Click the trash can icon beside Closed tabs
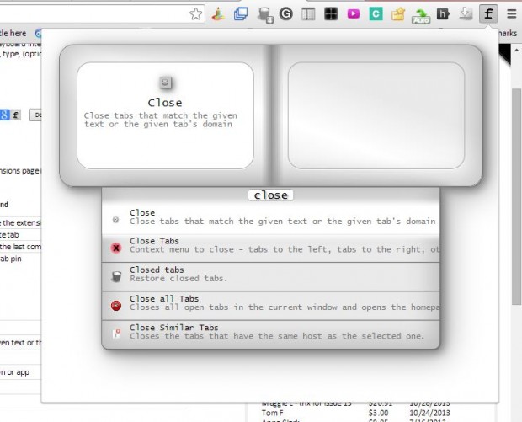 116,275
